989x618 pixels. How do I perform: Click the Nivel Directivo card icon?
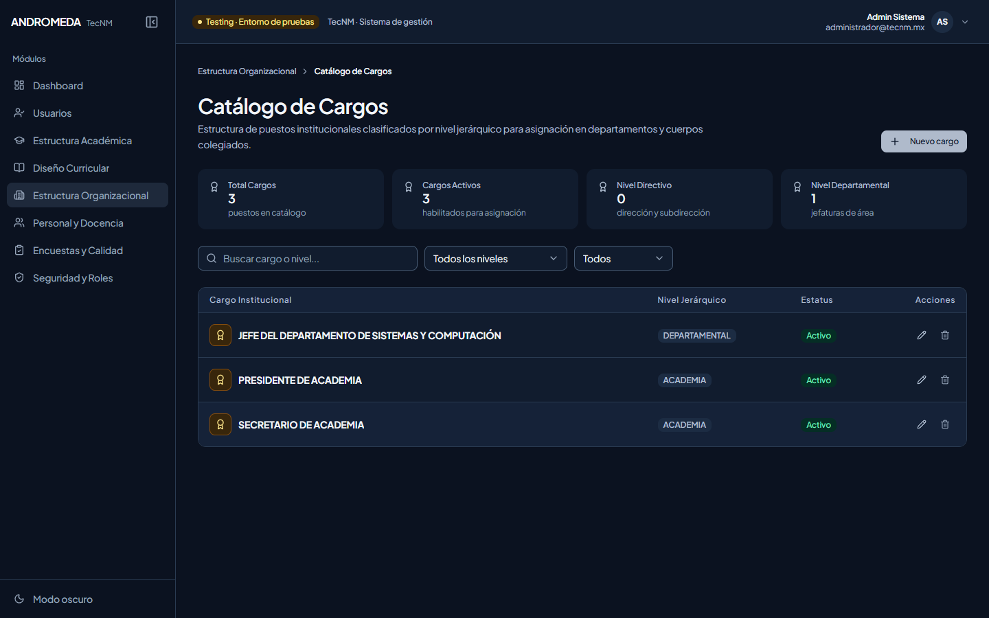pos(603,187)
